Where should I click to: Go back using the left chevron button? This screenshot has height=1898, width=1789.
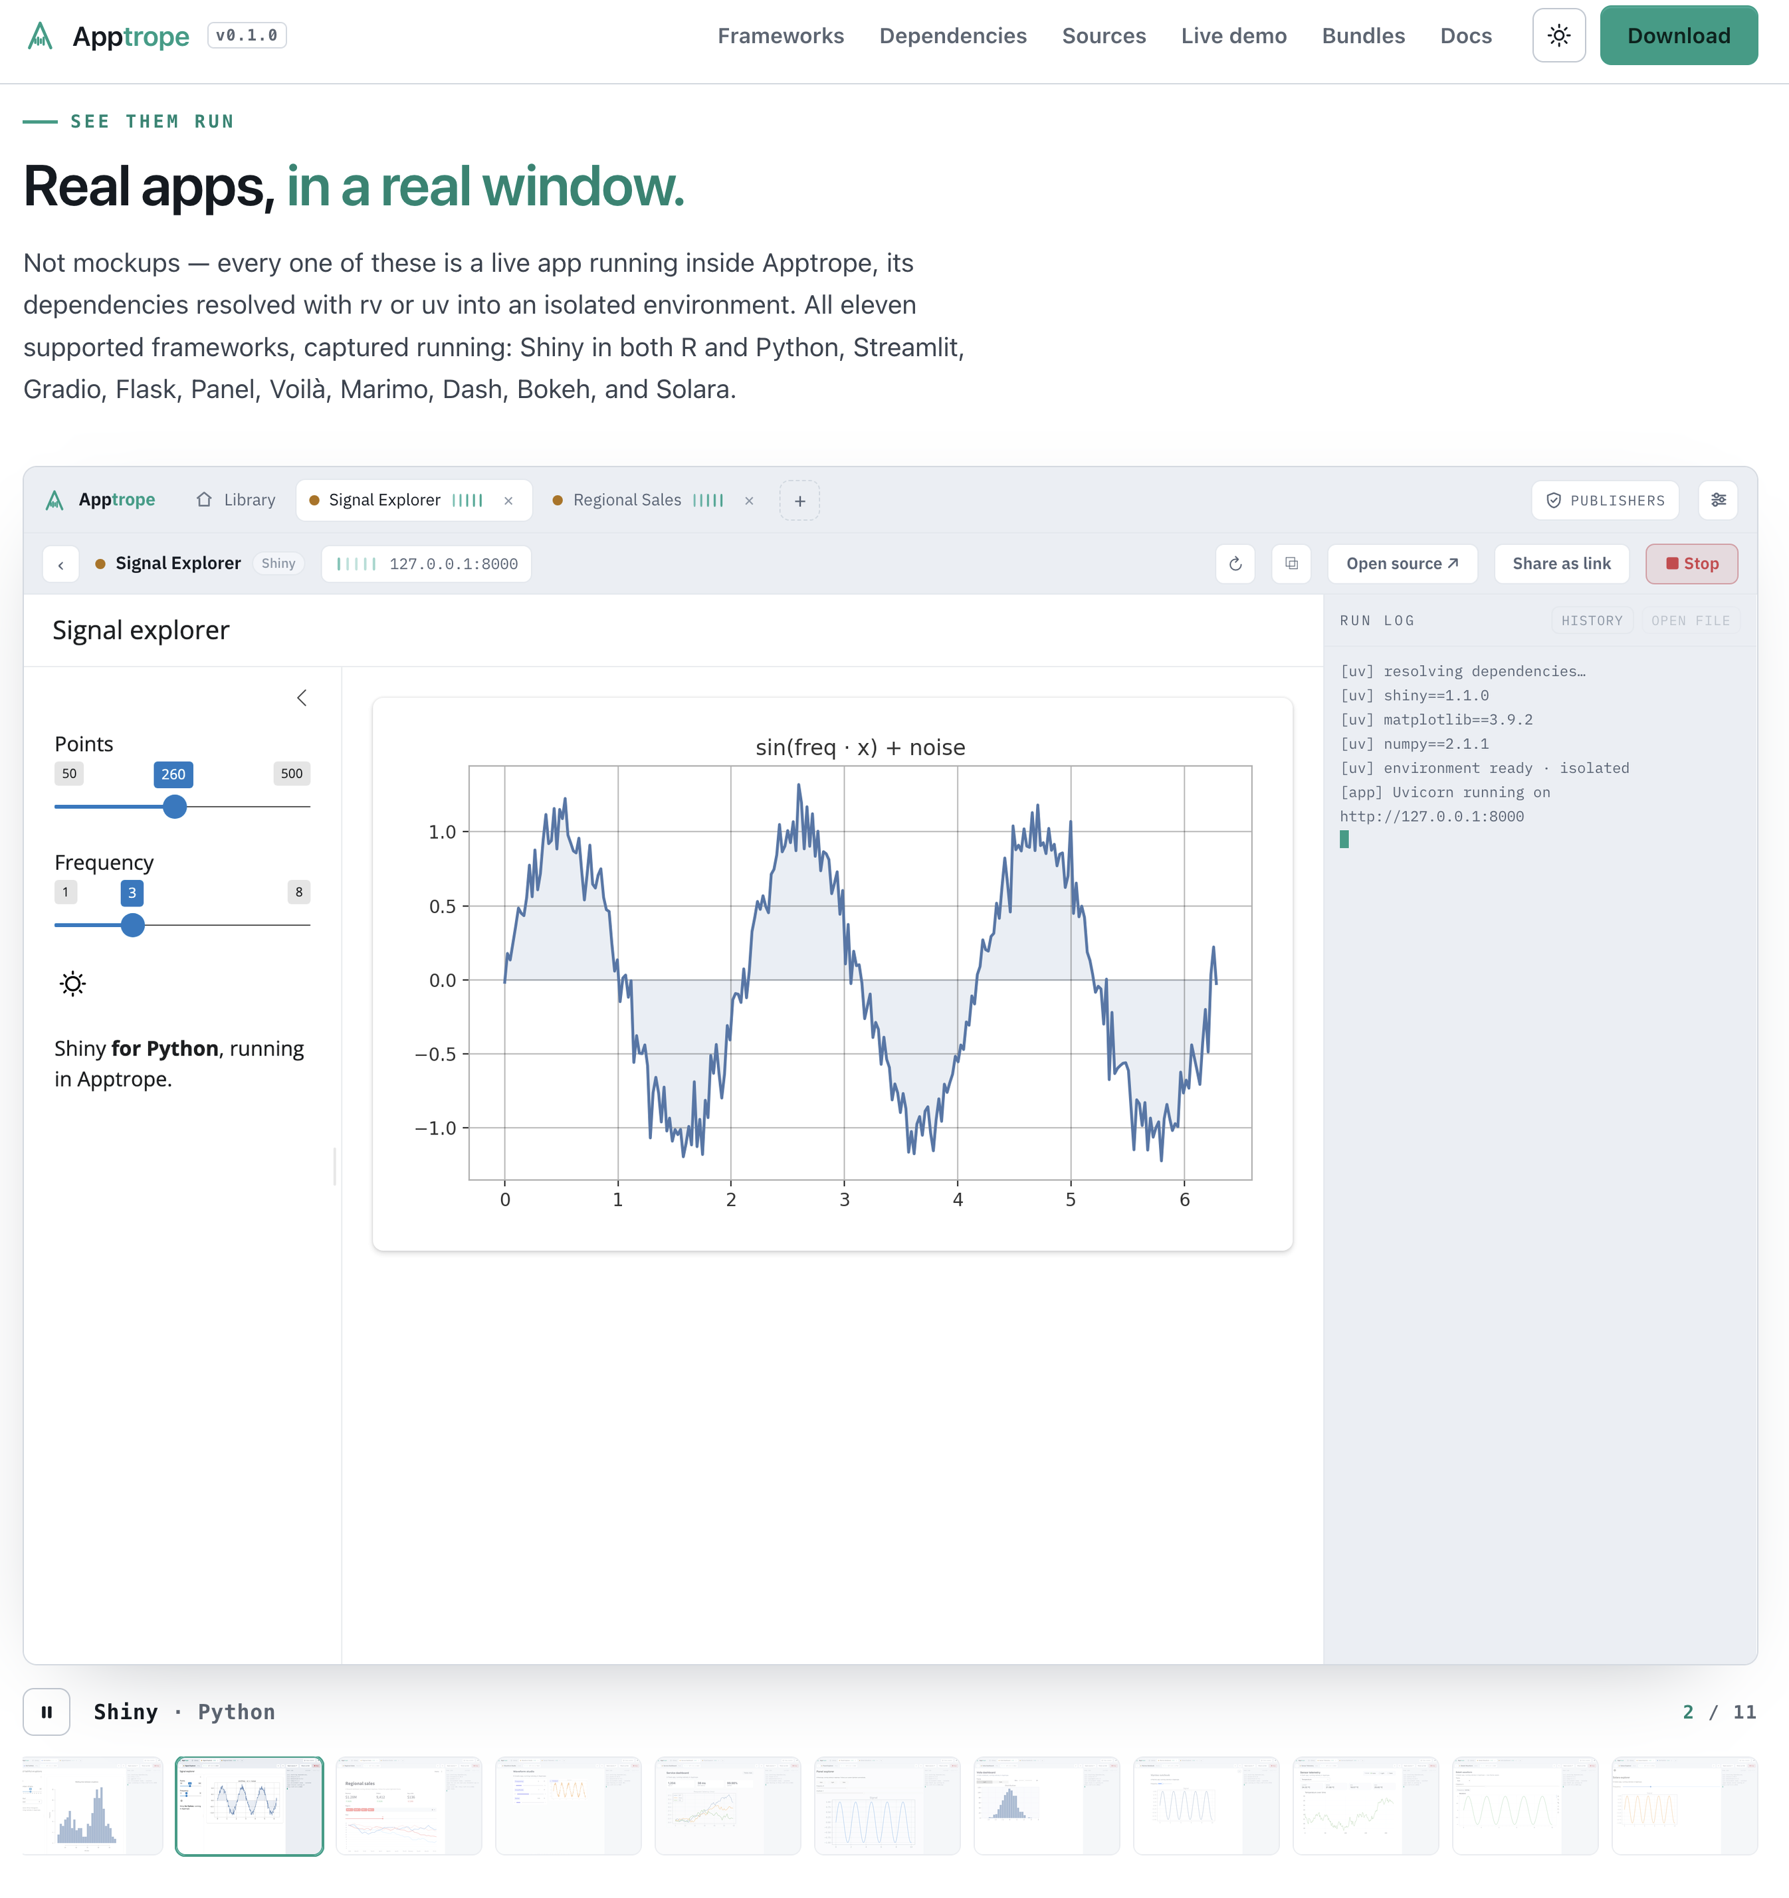pos(61,564)
